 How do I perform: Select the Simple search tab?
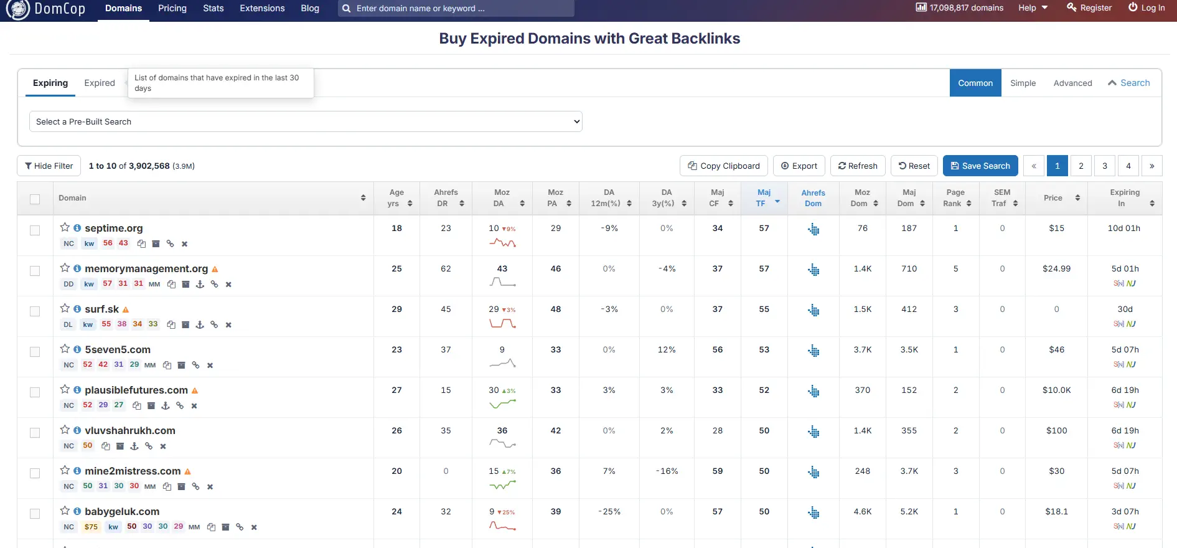coord(1023,83)
